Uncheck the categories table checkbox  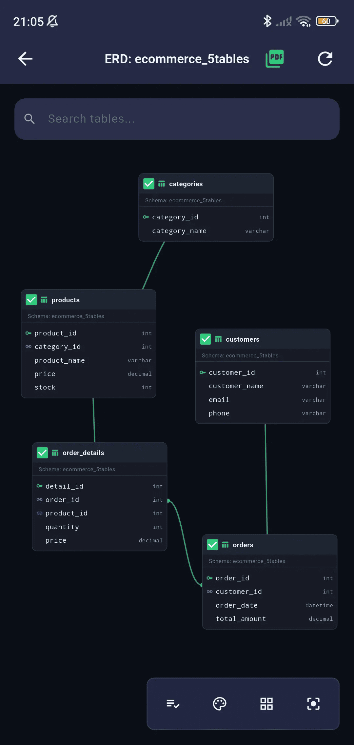149,184
